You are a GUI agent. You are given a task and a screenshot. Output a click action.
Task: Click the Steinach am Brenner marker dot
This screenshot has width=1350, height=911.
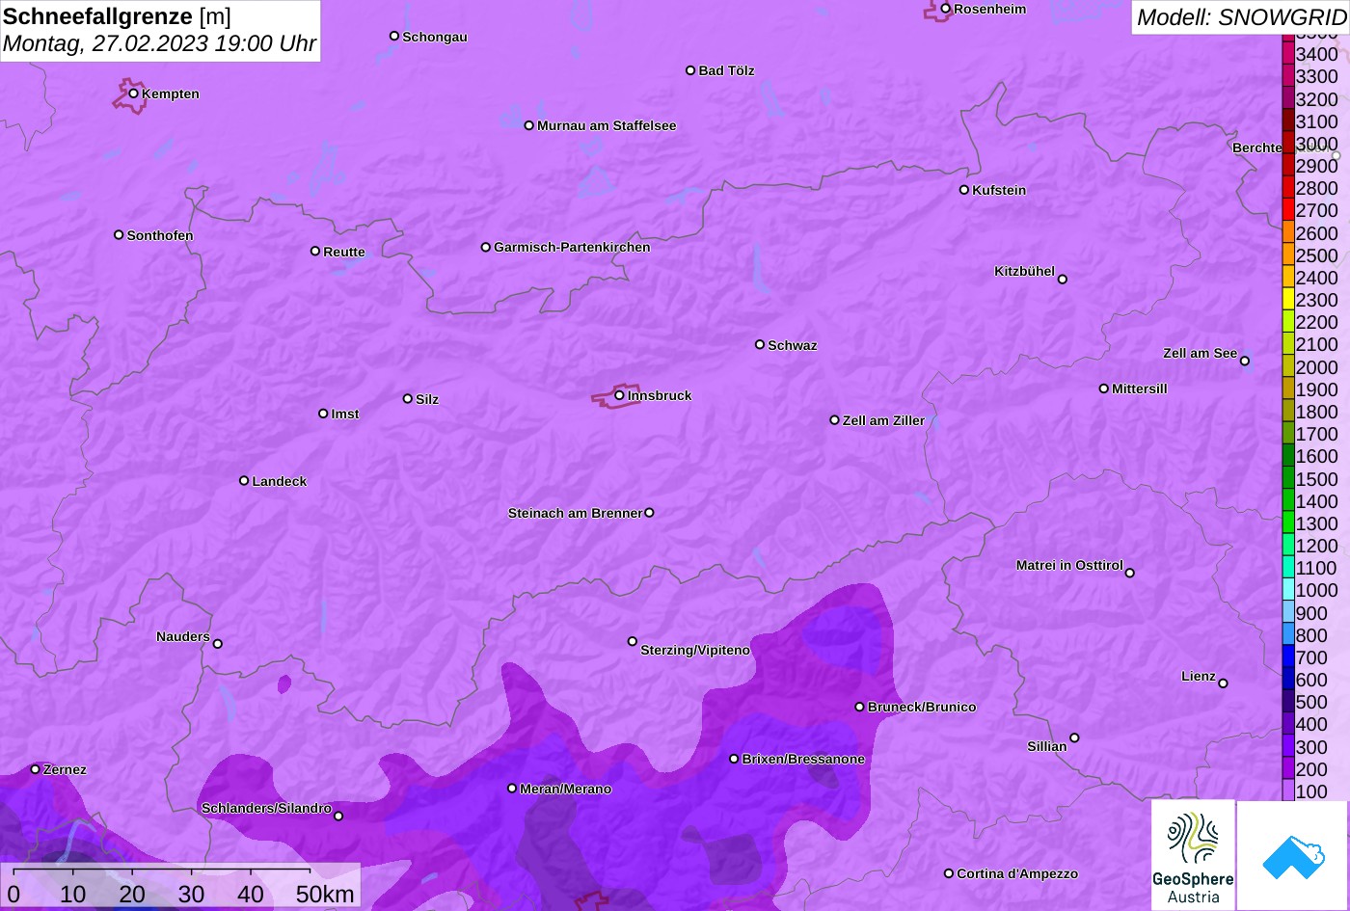[649, 513]
